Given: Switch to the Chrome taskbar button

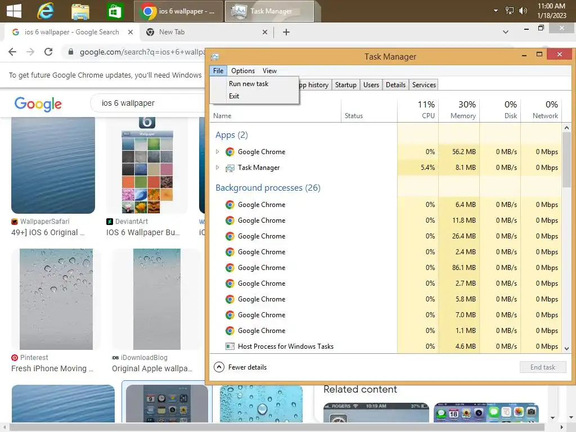Looking at the screenshot, I should [178, 11].
